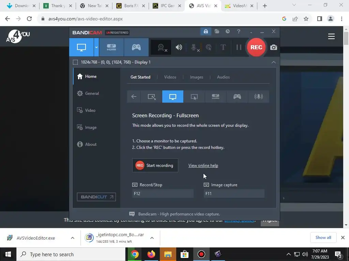The width and height of the screenshot is (349, 261).
Task: Click Chrome share page icon
Action: click(295, 19)
